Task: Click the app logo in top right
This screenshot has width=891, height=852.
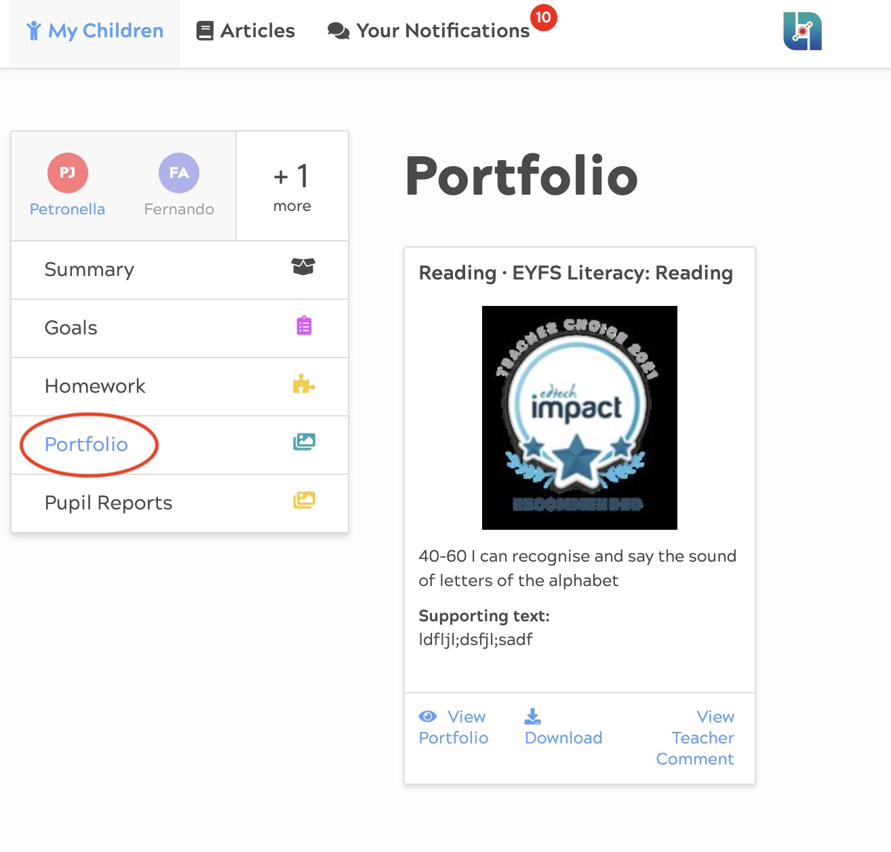Action: [802, 31]
